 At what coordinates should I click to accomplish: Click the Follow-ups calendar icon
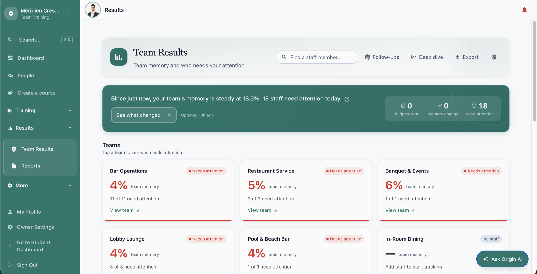[x=368, y=57]
